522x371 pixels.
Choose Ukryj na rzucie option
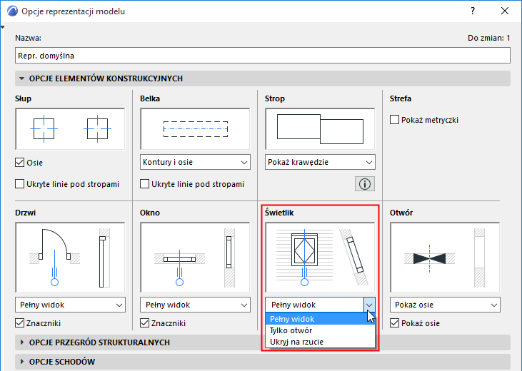tap(296, 342)
